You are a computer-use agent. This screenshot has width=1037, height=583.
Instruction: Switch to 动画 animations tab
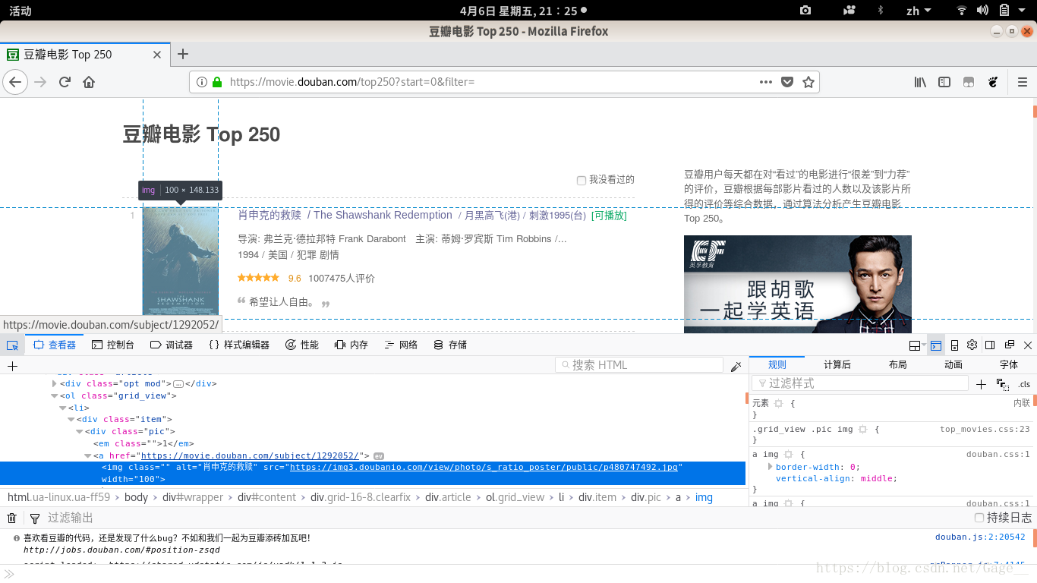tap(953, 365)
